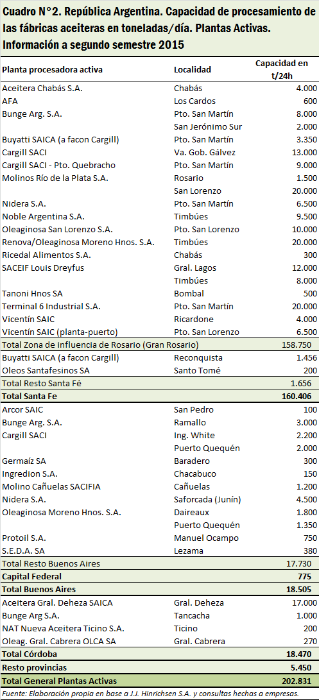
Task: Select the Planta procesadora activa column header
Action: pos(52,70)
